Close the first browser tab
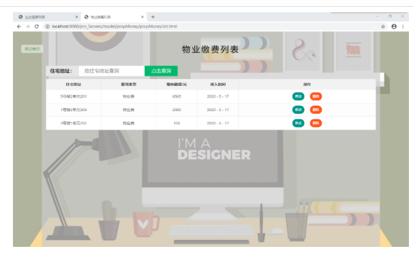The width and height of the screenshot is (413, 253). 76,17
